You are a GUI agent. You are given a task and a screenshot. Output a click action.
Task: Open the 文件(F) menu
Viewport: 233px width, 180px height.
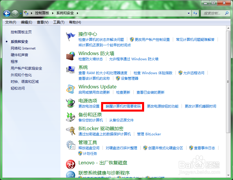click(x=10, y=22)
